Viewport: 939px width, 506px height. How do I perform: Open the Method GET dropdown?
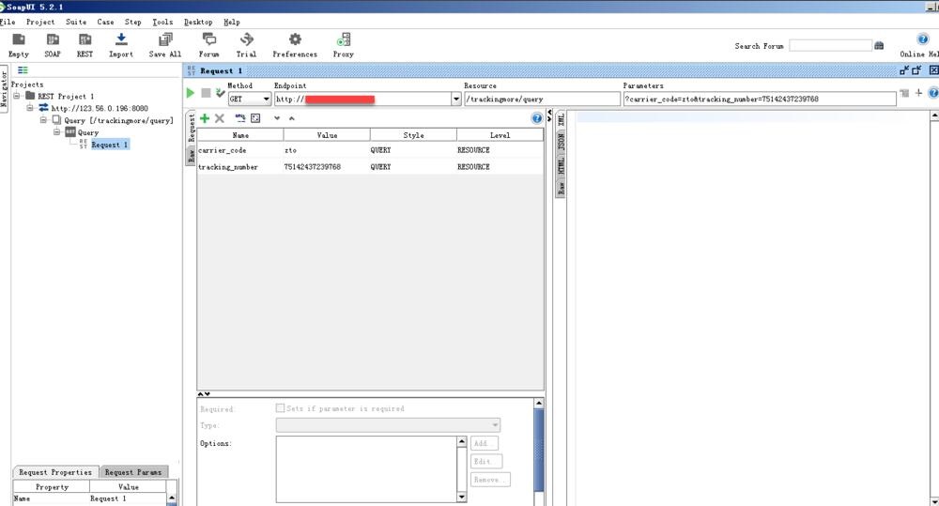coord(250,99)
